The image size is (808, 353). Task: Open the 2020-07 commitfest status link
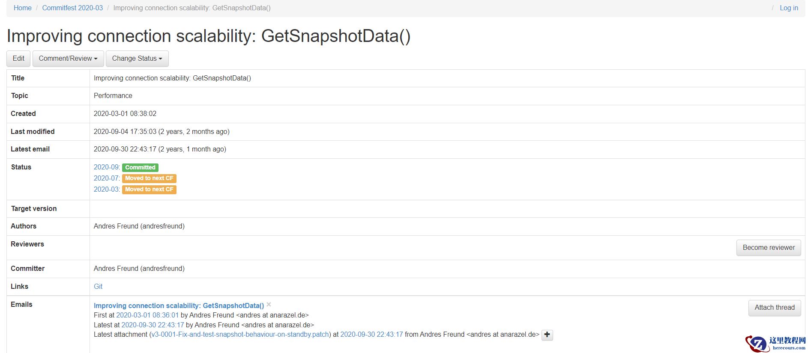[x=106, y=178]
